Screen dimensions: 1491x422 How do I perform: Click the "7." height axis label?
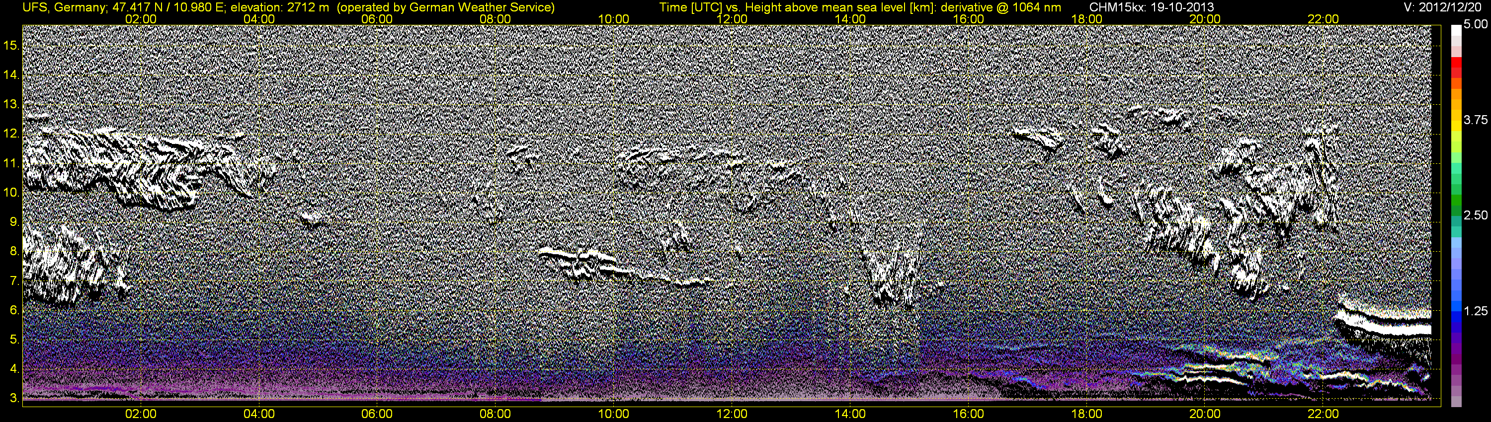15,281
